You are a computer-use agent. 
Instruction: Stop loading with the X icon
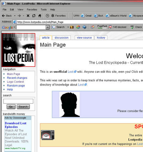28,16
